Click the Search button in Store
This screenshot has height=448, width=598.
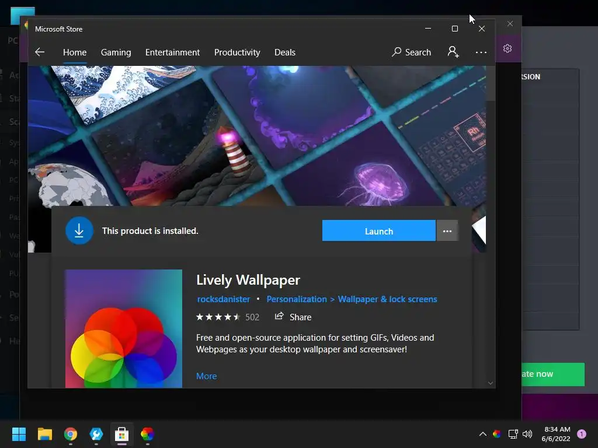[x=412, y=52]
